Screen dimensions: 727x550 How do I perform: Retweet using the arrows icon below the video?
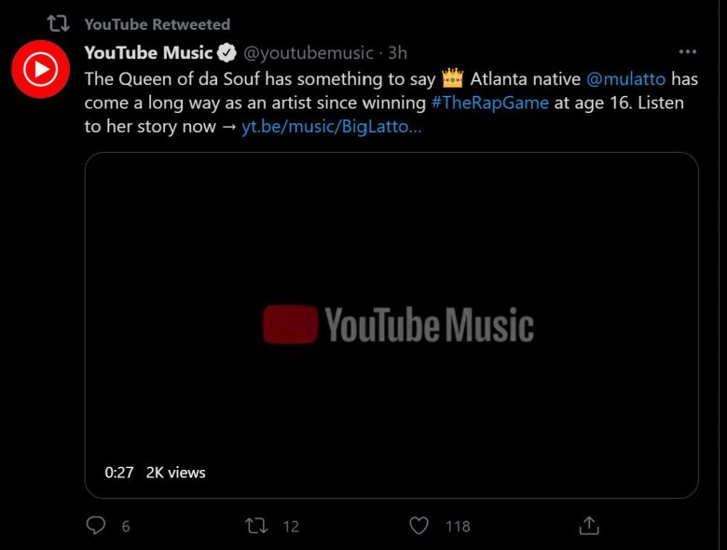[255, 526]
